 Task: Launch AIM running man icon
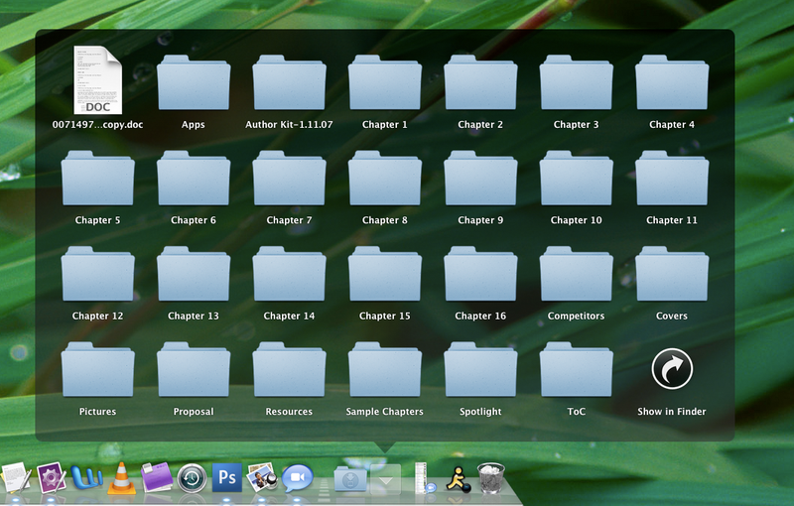click(458, 479)
